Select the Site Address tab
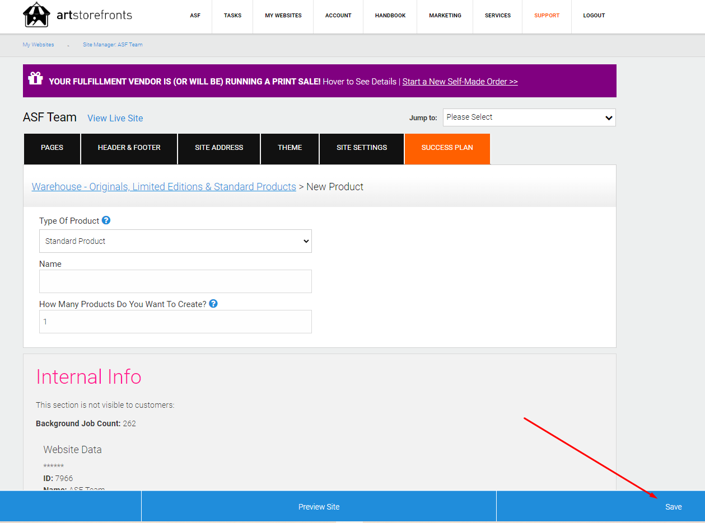Screen dimensions: 705x523 pyautogui.click(x=219, y=149)
